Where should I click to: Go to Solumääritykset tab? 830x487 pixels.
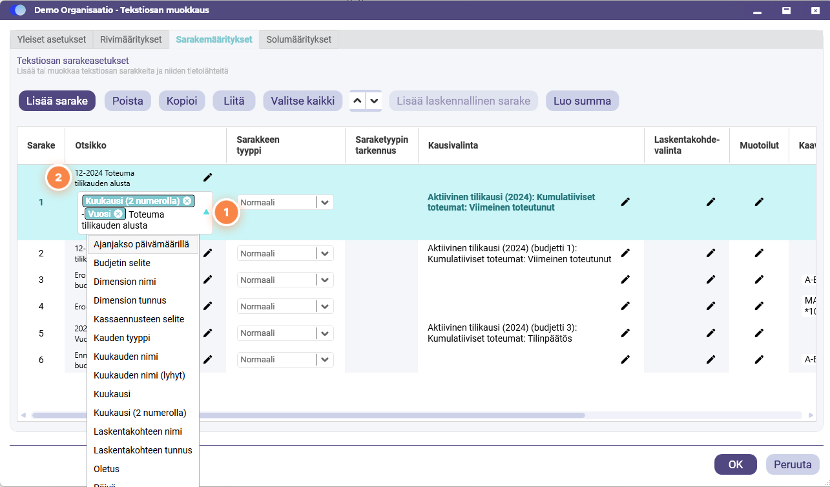click(x=299, y=39)
